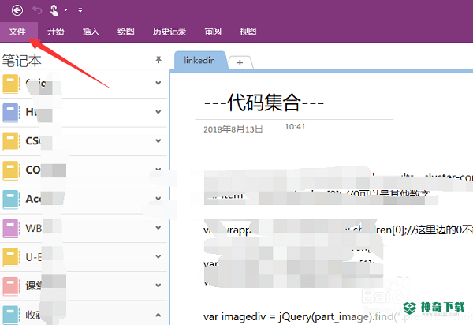Click the 收 notebook teal icon
Viewport: 473px width, 325px height.
pyautogui.click(x=10, y=315)
